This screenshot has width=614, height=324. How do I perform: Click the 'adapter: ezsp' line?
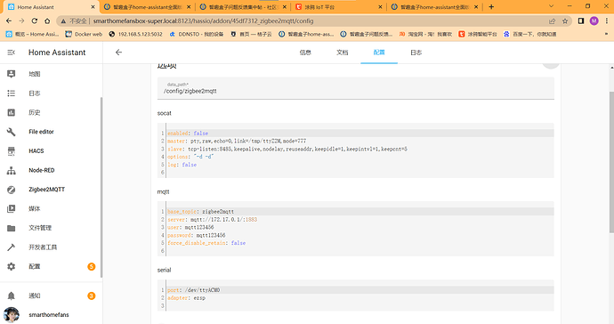186,298
